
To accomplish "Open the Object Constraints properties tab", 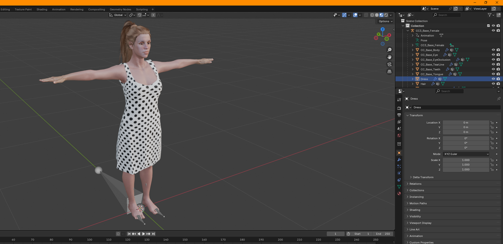I will tap(399, 180).
